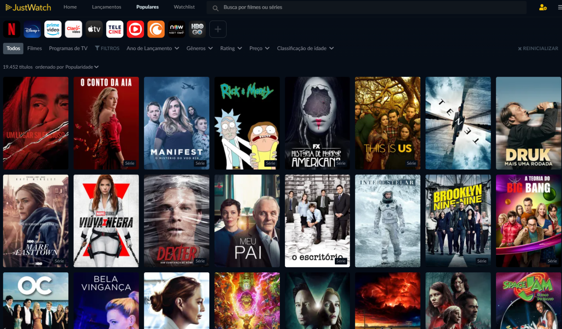The width and height of the screenshot is (562, 329).
Task: Open the hamburger menu icon
Action: 560,7
